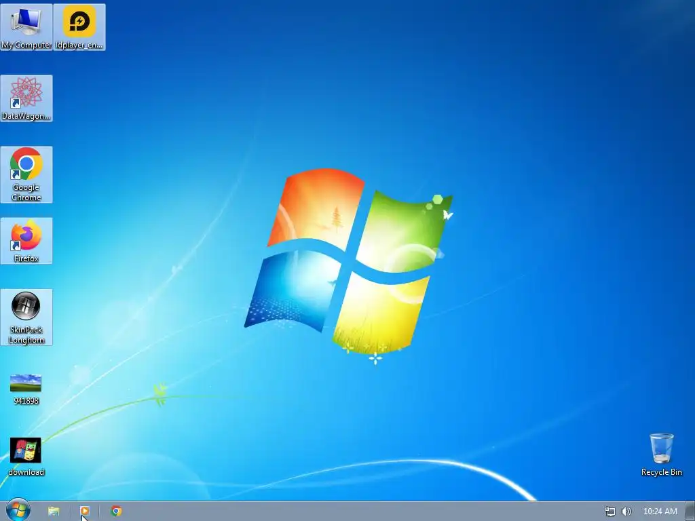The width and height of the screenshot is (695, 521).
Task: Launch Windows Media Player from the taskbar
Action: (85, 512)
